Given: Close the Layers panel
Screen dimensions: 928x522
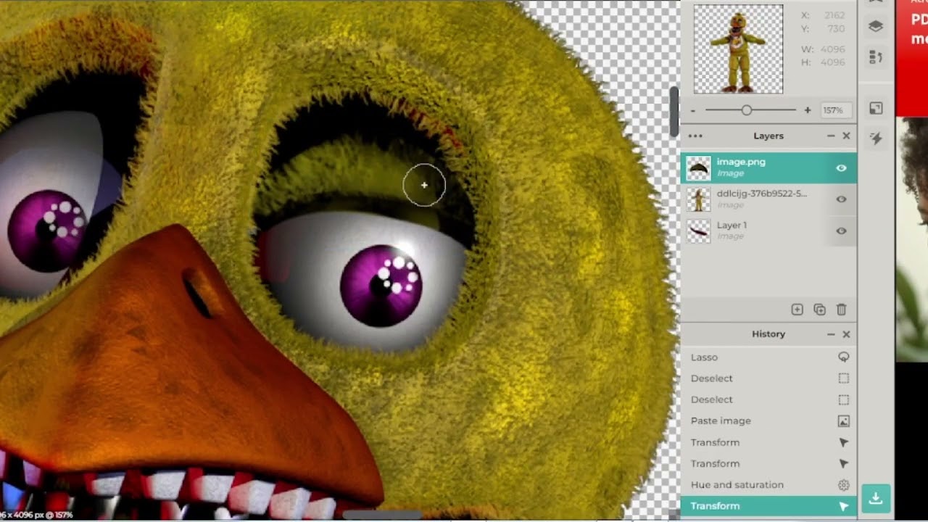Looking at the screenshot, I should (846, 136).
